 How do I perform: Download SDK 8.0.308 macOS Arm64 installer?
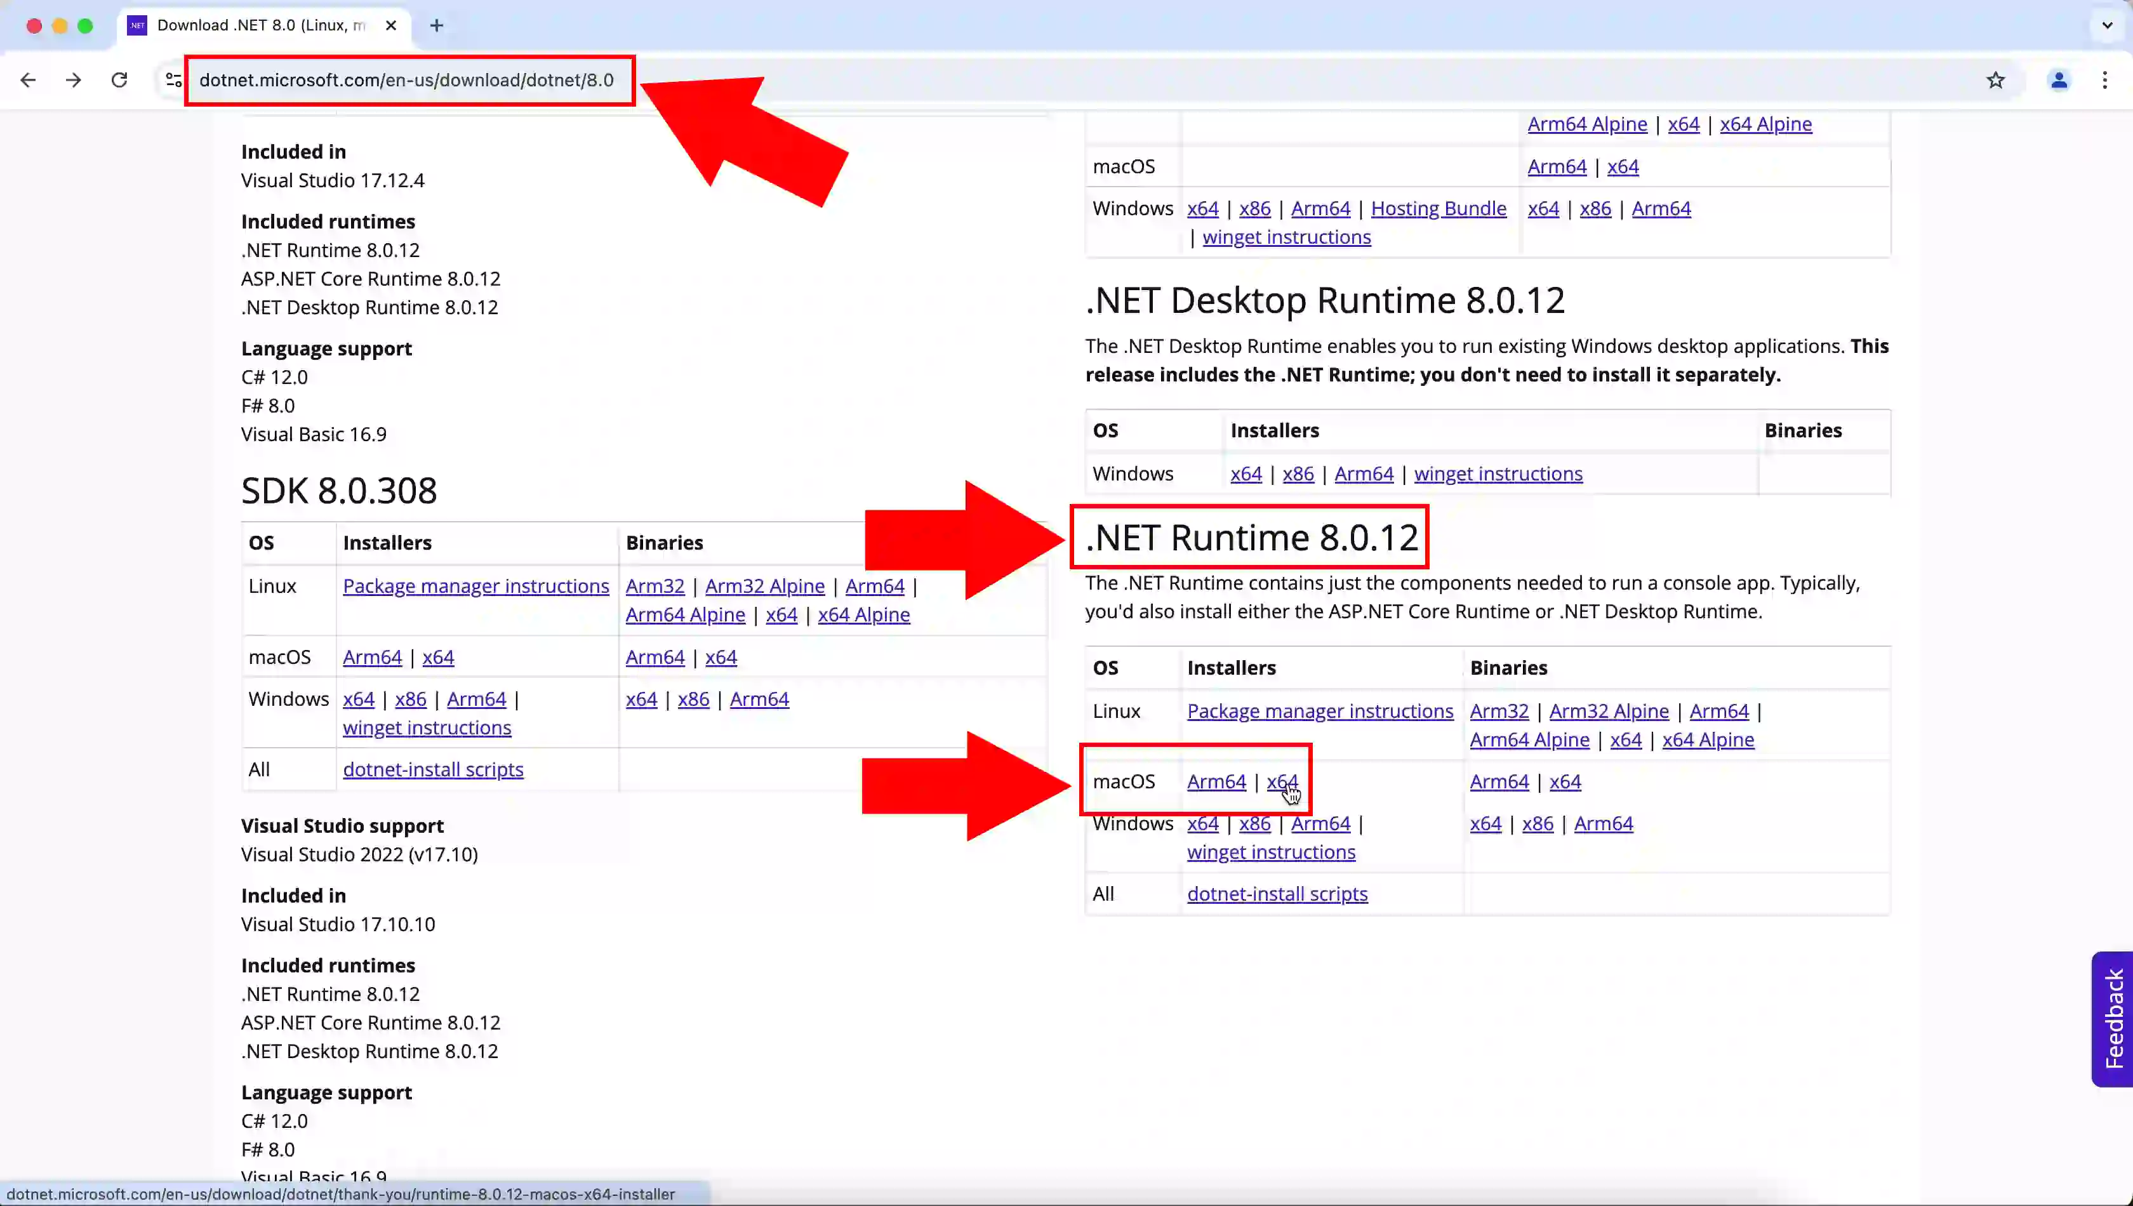pyautogui.click(x=372, y=657)
